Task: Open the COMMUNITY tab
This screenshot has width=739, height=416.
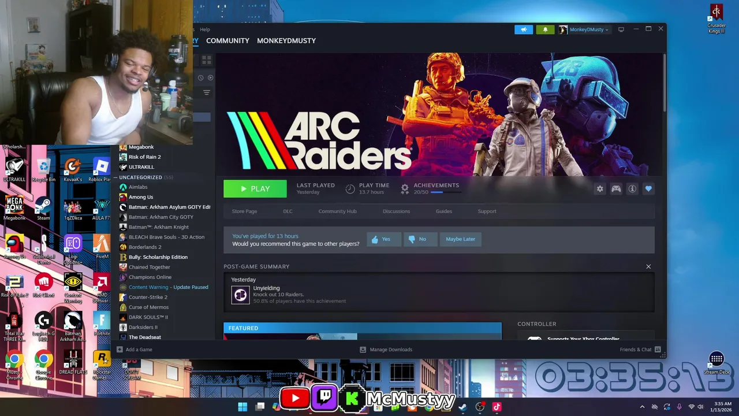Action: point(227,40)
